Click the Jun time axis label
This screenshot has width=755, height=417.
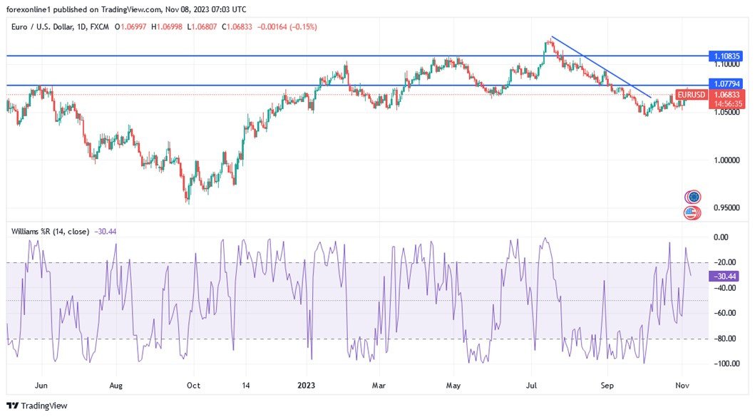41,385
